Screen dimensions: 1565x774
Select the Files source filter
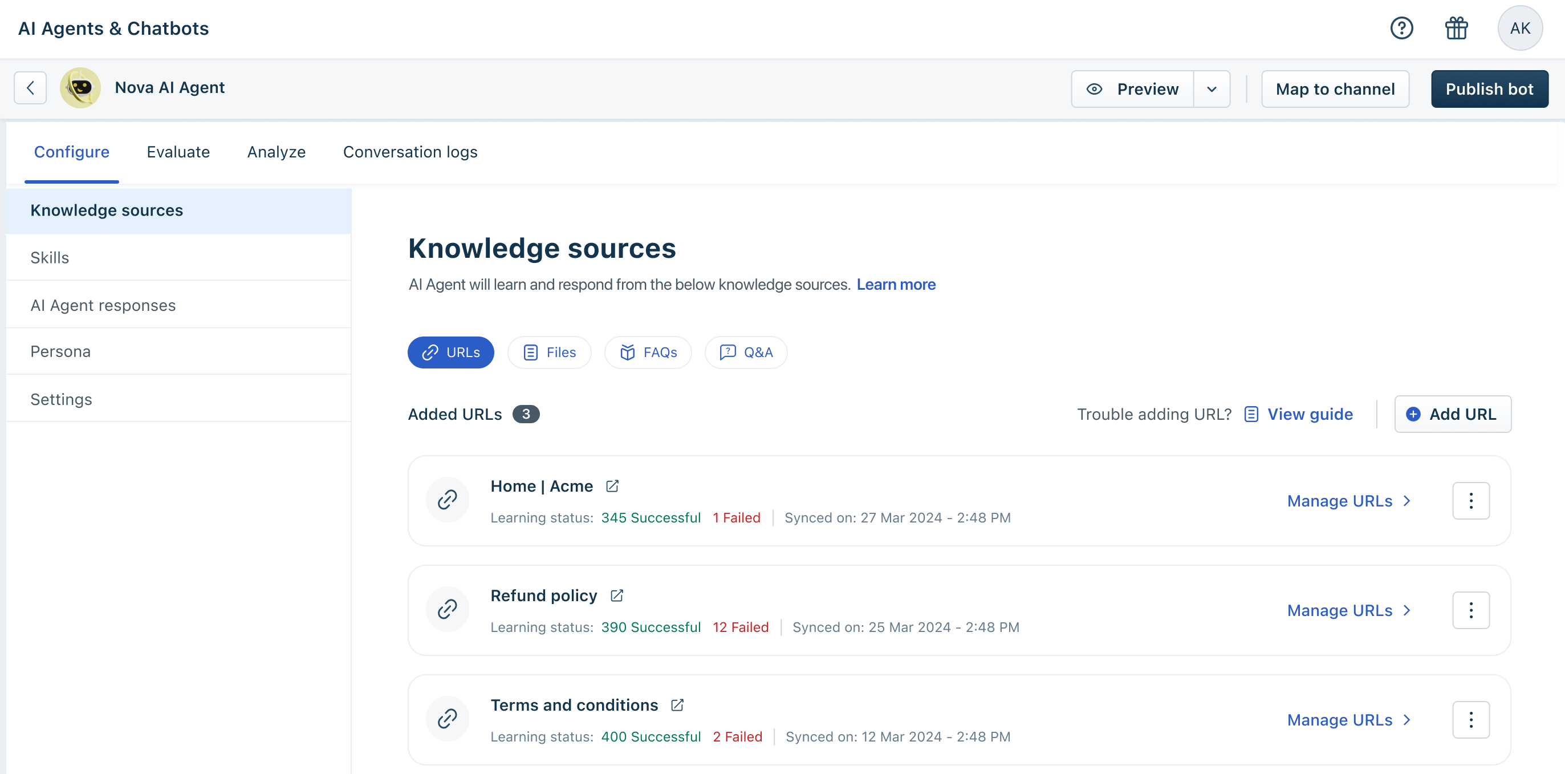549,352
